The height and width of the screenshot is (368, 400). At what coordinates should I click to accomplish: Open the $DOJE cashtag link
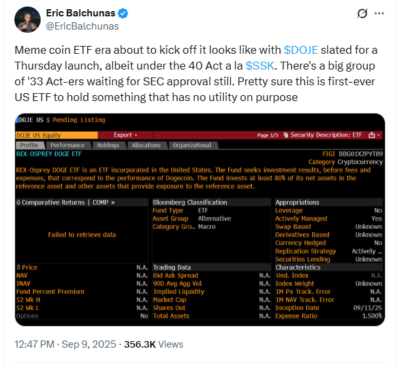(x=301, y=50)
